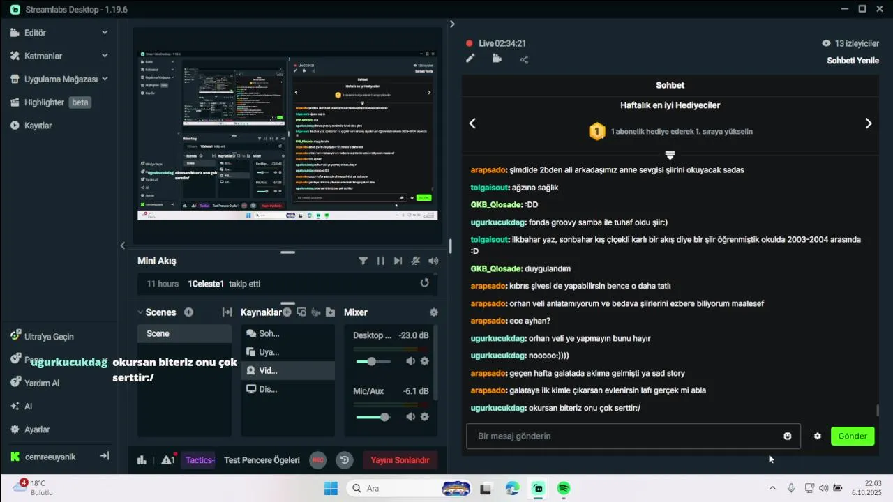This screenshot has width=893, height=502.
Task: Add a source folder in Kaynaklar
Action: 330,312
